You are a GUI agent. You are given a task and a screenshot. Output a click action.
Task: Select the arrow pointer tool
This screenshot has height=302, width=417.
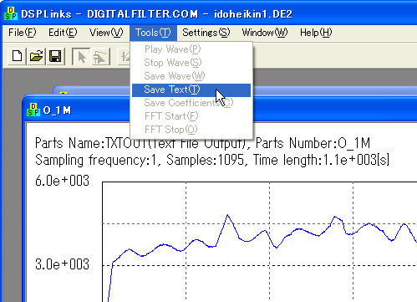pos(81,56)
